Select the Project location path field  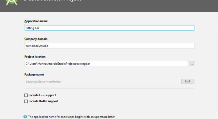tap(106, 64)
